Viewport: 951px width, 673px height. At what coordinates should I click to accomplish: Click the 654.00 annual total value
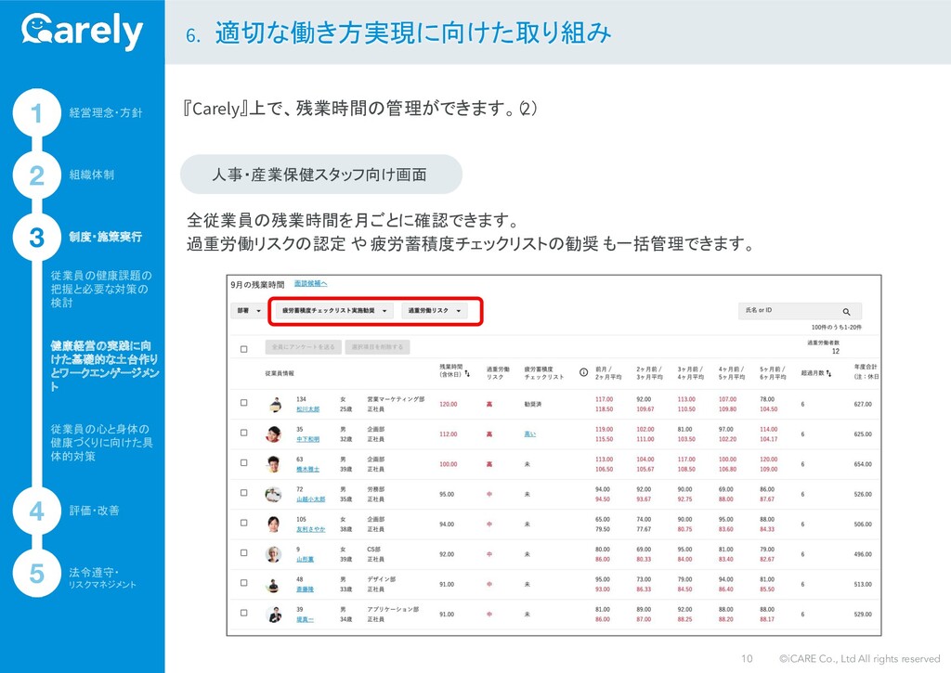(863, 464)
